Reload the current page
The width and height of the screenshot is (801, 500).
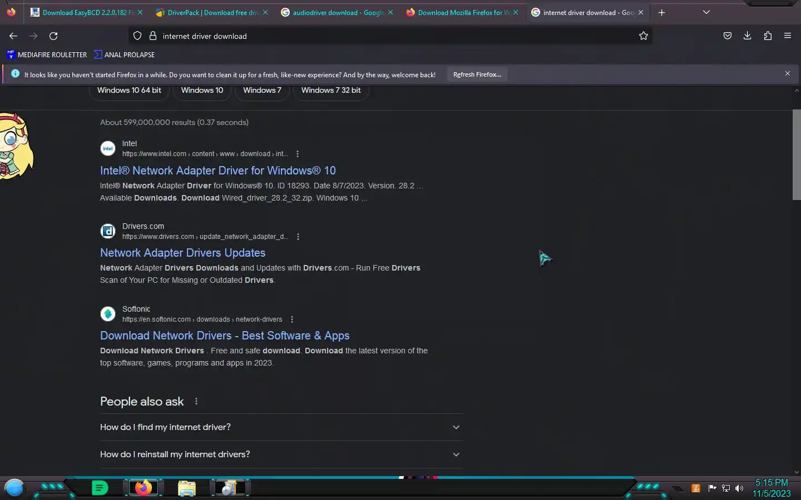pyautogui.click(x=53, y=36)
